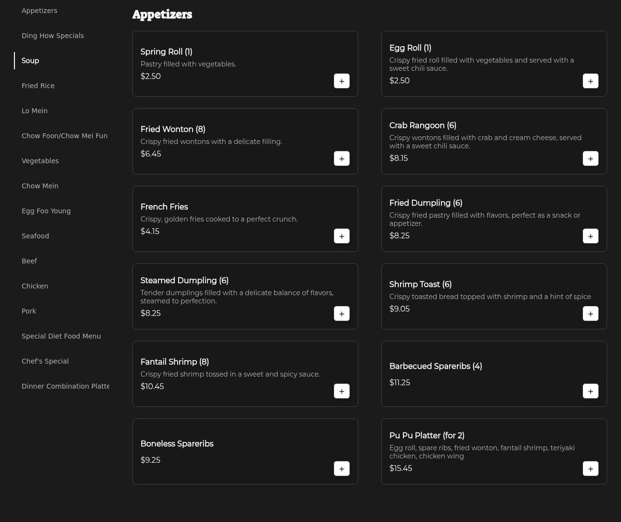This screenshot has width=621, height=522.
Task: Add Shrimp Toast (6) to cart
Action: (590, 313)
